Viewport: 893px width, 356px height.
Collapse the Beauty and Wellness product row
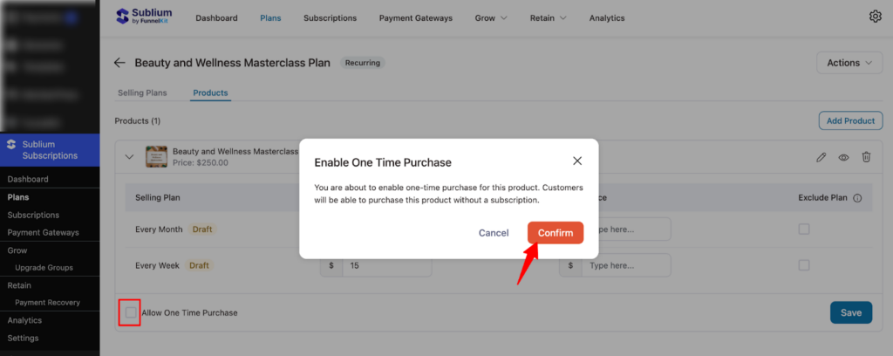click(130, 157)
